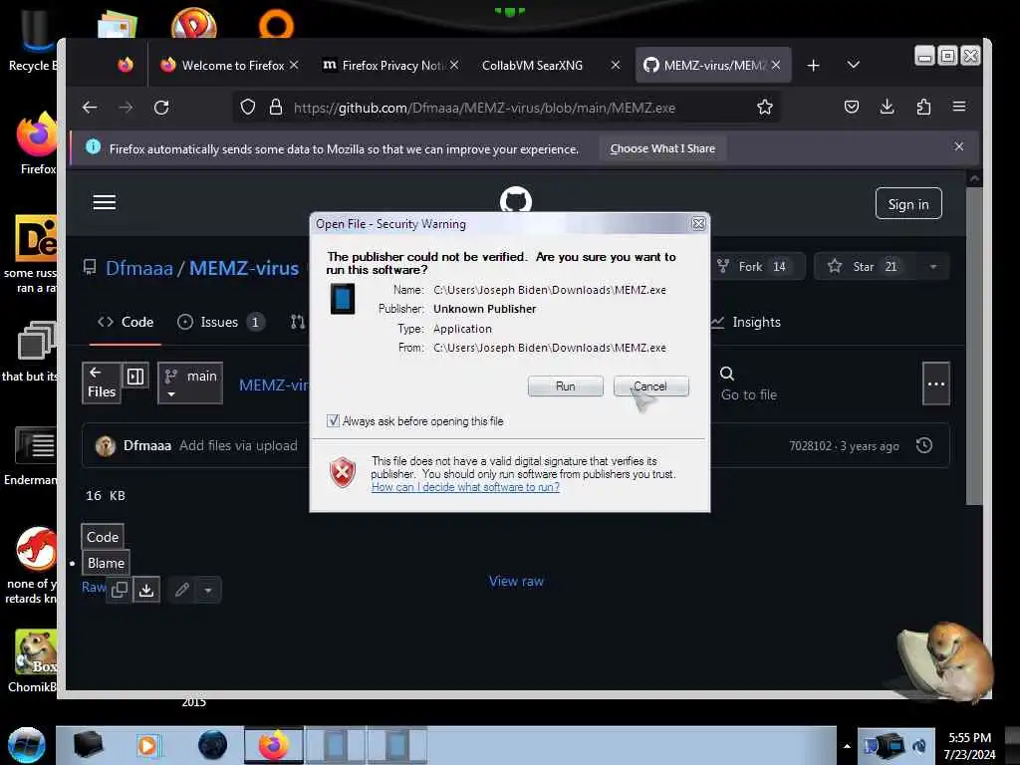Switch to Blame view
Viewport: 1020px width, 765px height.
(106, 563)
